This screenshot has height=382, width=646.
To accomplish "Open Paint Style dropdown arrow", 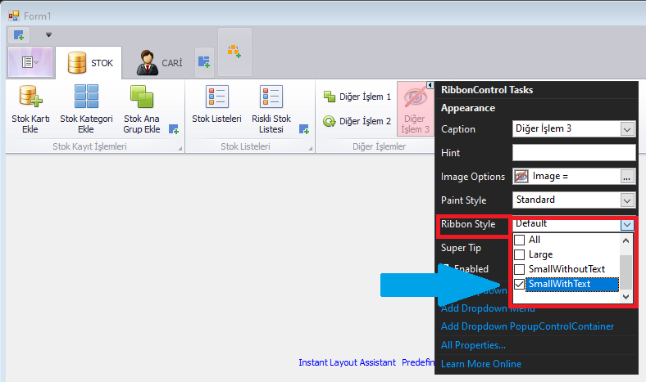I will click(627, 200).
